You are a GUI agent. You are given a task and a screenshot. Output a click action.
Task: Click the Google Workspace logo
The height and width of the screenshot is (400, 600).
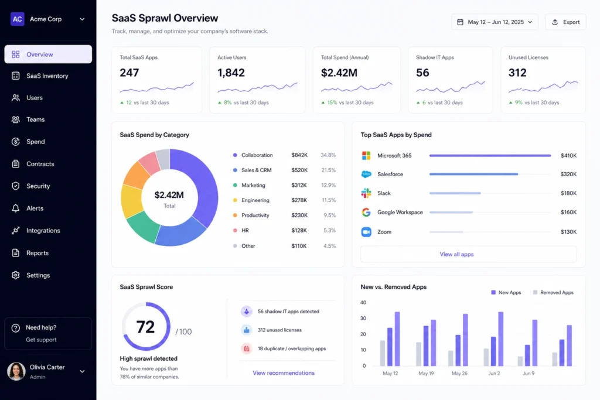coord(366,212)
